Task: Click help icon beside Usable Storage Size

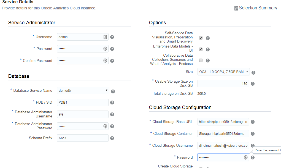Action: pyautogui.click(x=253, y=84)
